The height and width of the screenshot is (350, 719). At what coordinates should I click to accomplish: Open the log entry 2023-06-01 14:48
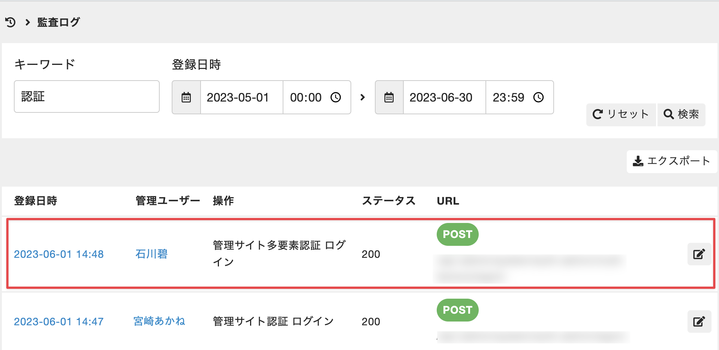coord(59,254)
